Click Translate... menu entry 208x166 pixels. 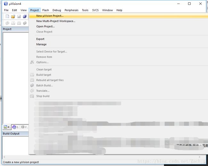coord(118,91)
